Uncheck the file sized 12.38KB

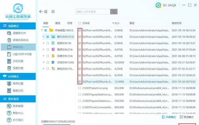80,81
